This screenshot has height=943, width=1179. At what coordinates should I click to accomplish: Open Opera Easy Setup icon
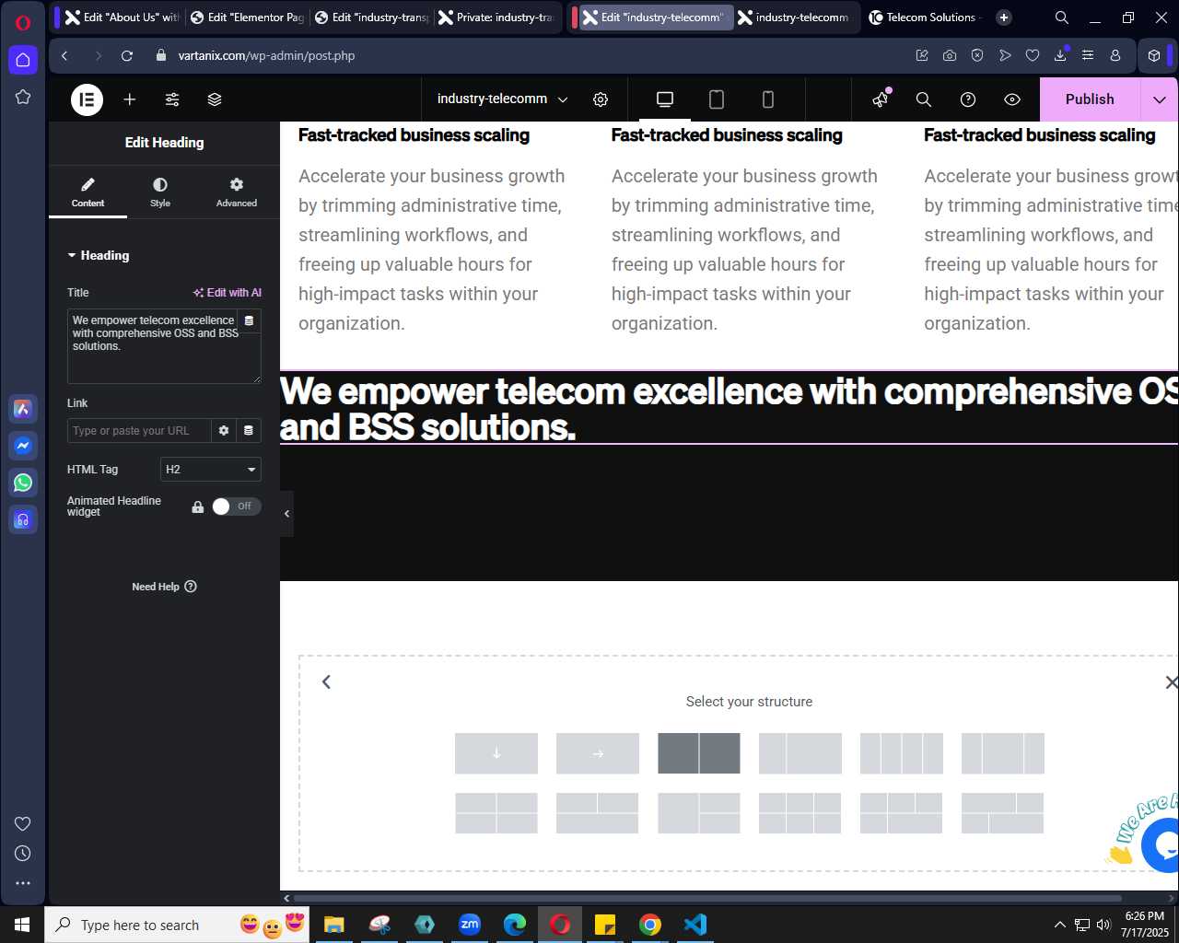tap(1088, 55)
